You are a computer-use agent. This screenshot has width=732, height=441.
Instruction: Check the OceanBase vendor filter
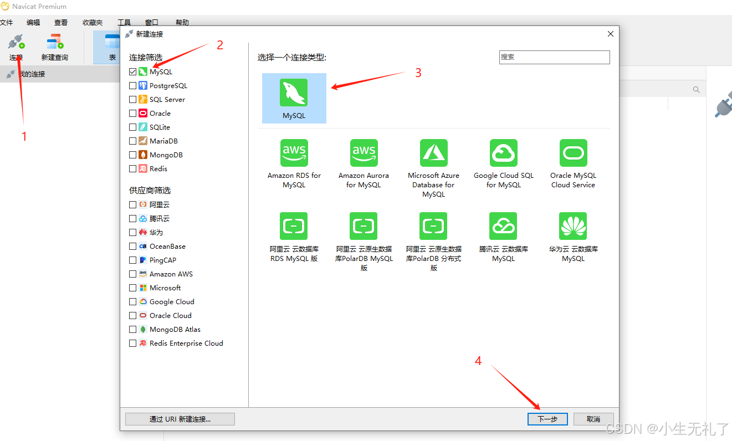[132, 247]
